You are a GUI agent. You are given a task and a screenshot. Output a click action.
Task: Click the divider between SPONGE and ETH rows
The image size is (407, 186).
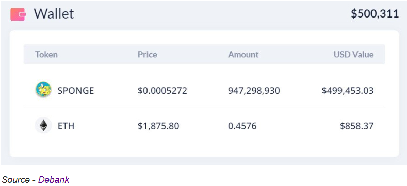[204, 108]
